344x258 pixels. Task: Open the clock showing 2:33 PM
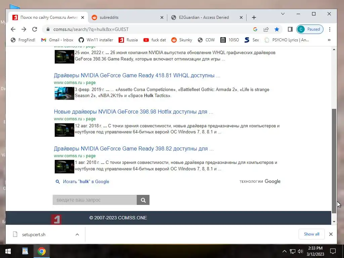click(x=315, y=251)
